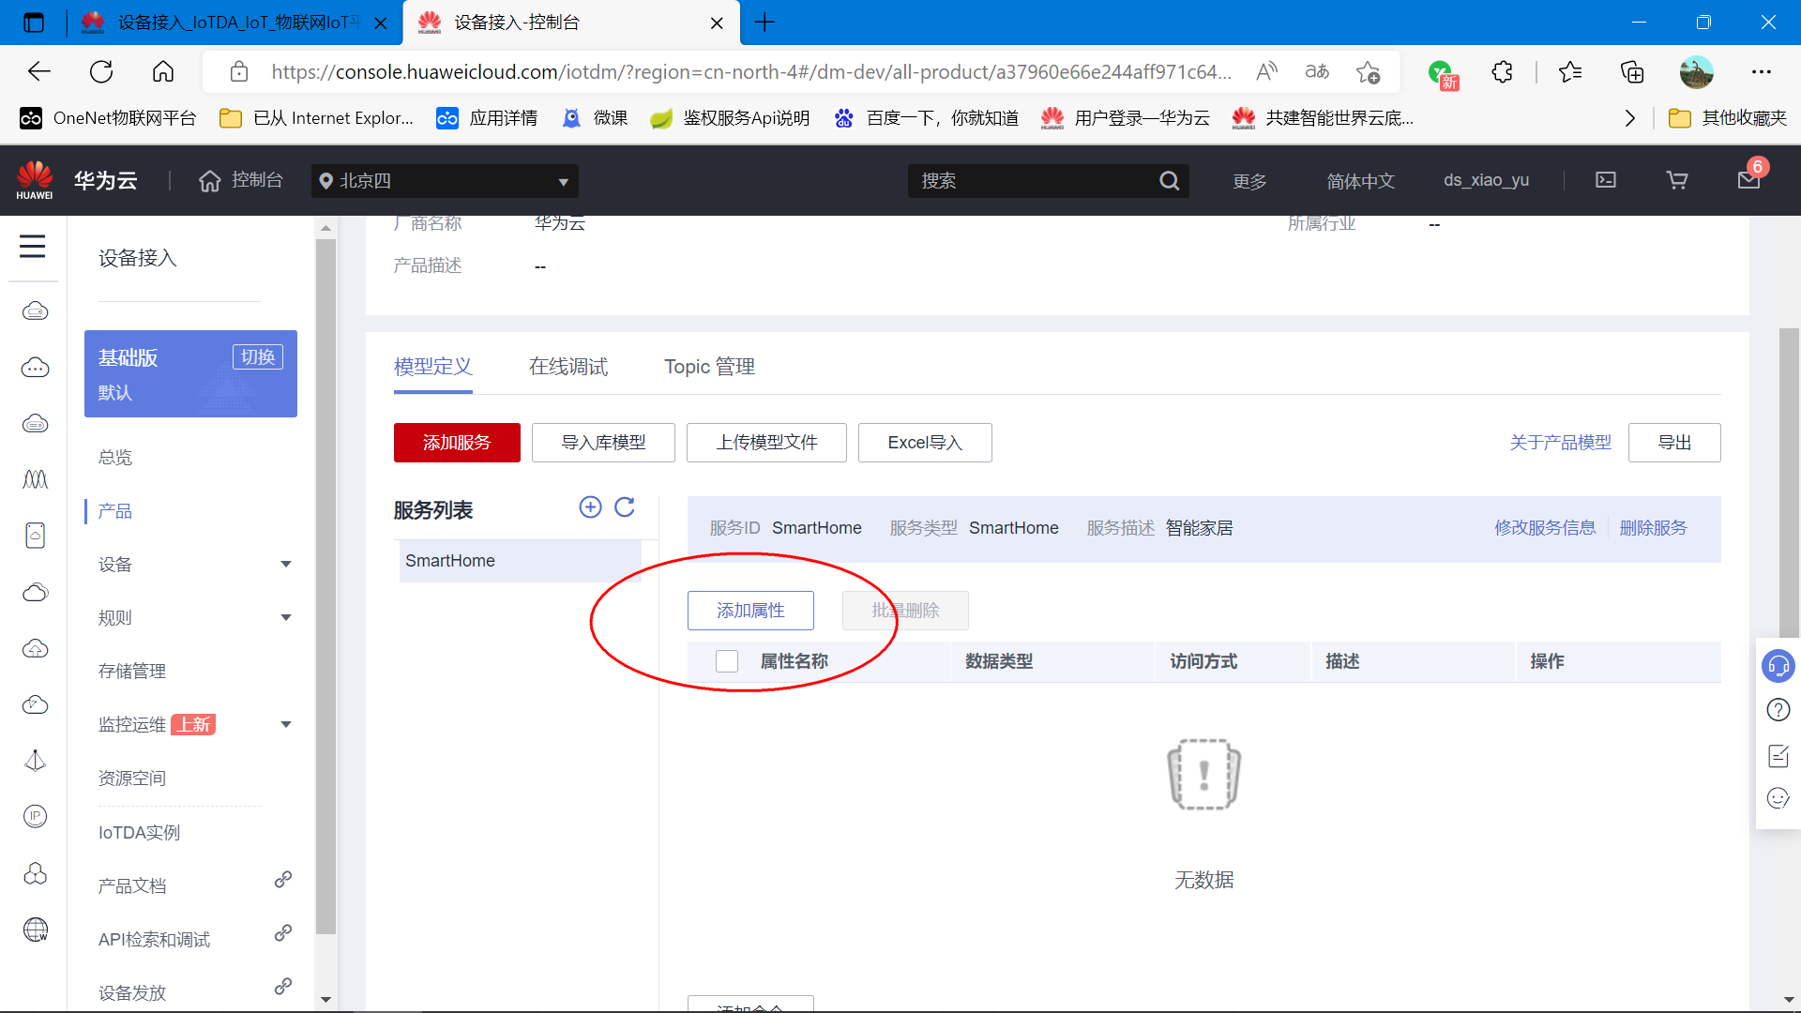
Task: Click the 添加属性 button
Action: (x=750, y=610)
